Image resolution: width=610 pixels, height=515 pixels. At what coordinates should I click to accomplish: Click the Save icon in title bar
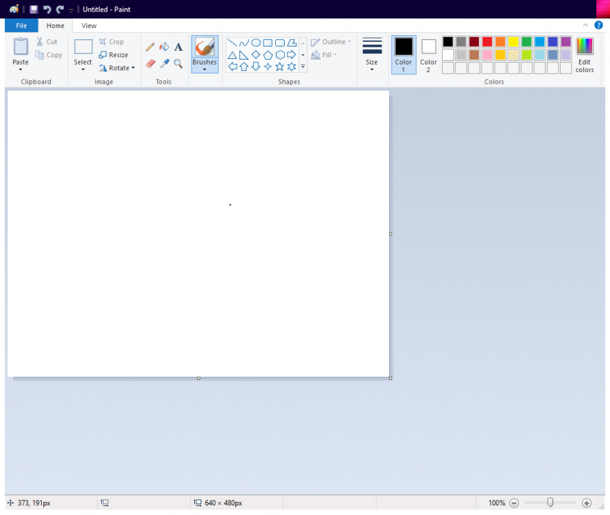(x=34, y=10)
